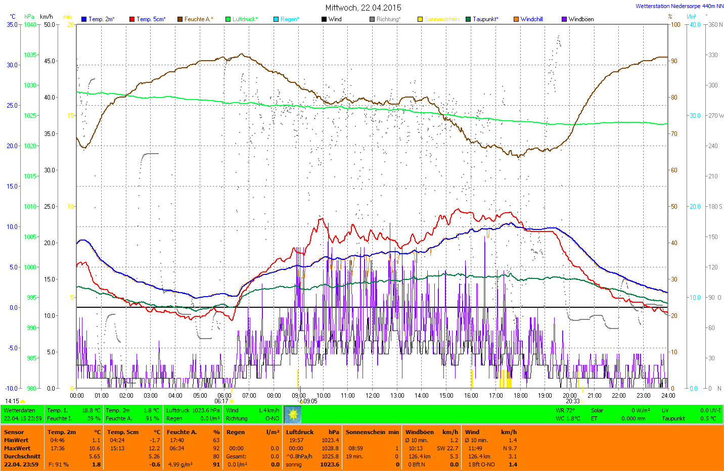Click the Sonnenschein min column header
This screenshot has width=724, height=471.
(372, 432)
